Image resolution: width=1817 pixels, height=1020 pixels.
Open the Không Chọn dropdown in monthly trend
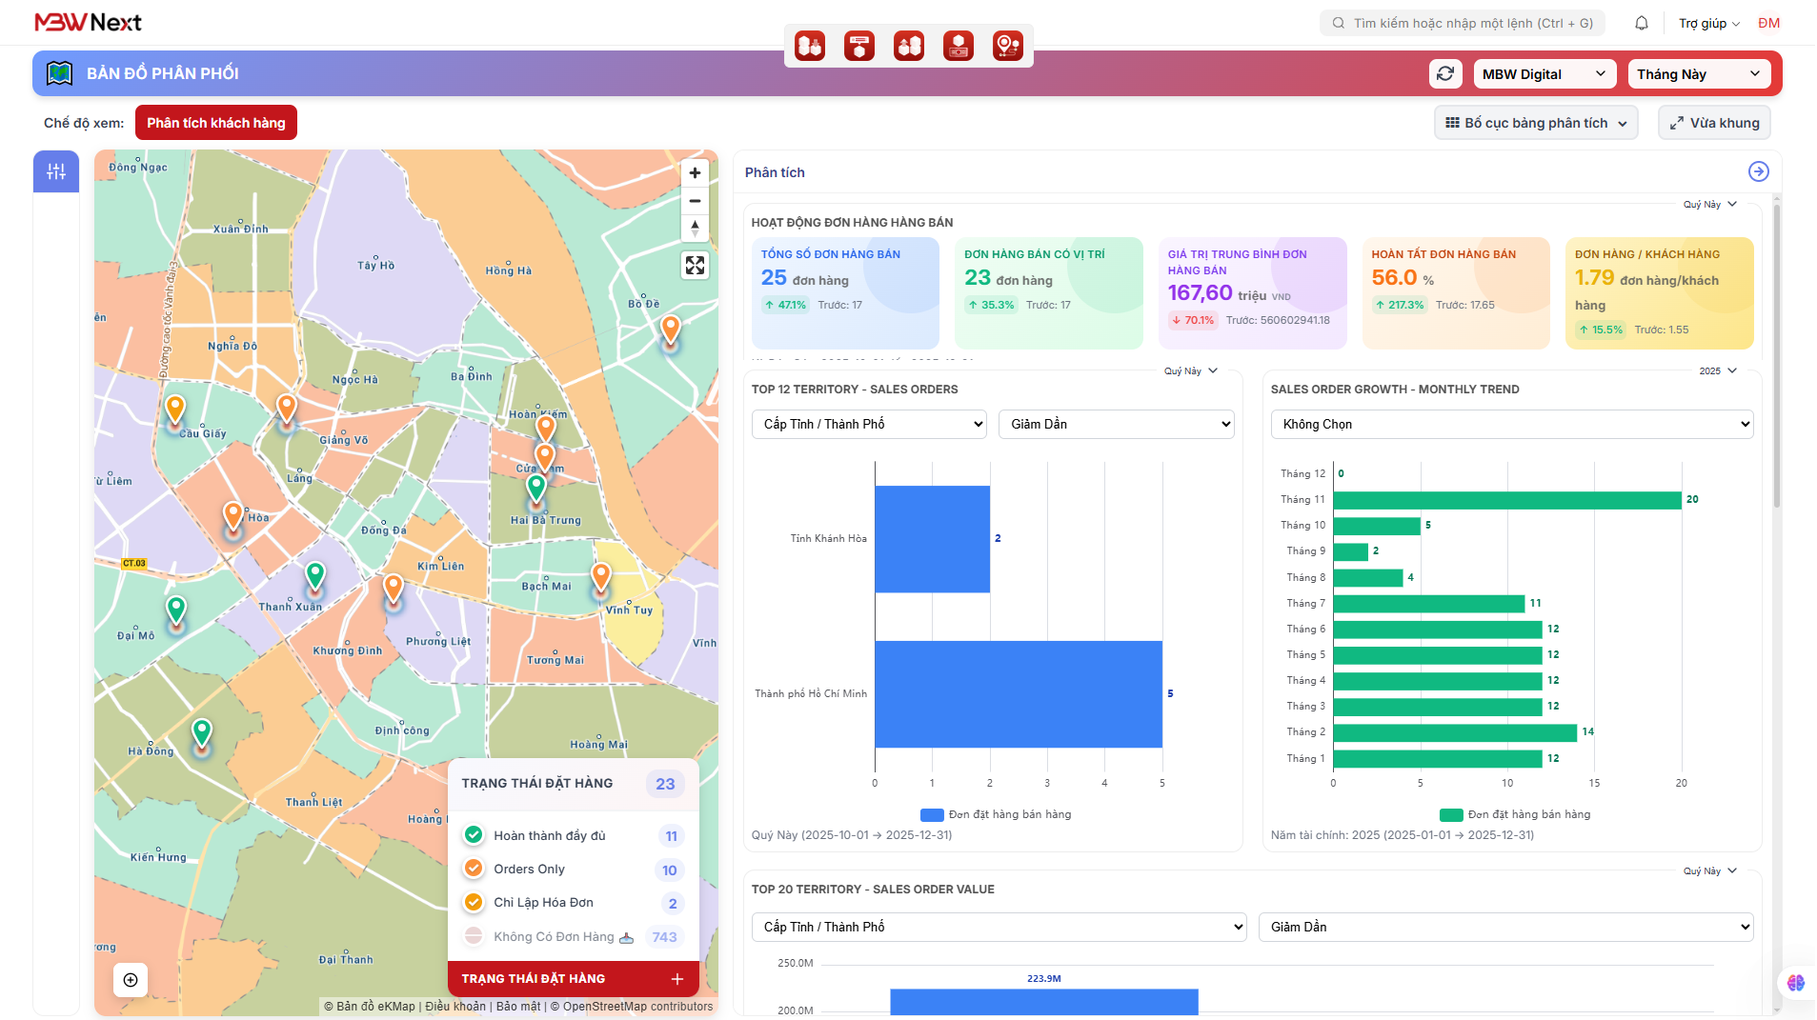(1511, 425)
